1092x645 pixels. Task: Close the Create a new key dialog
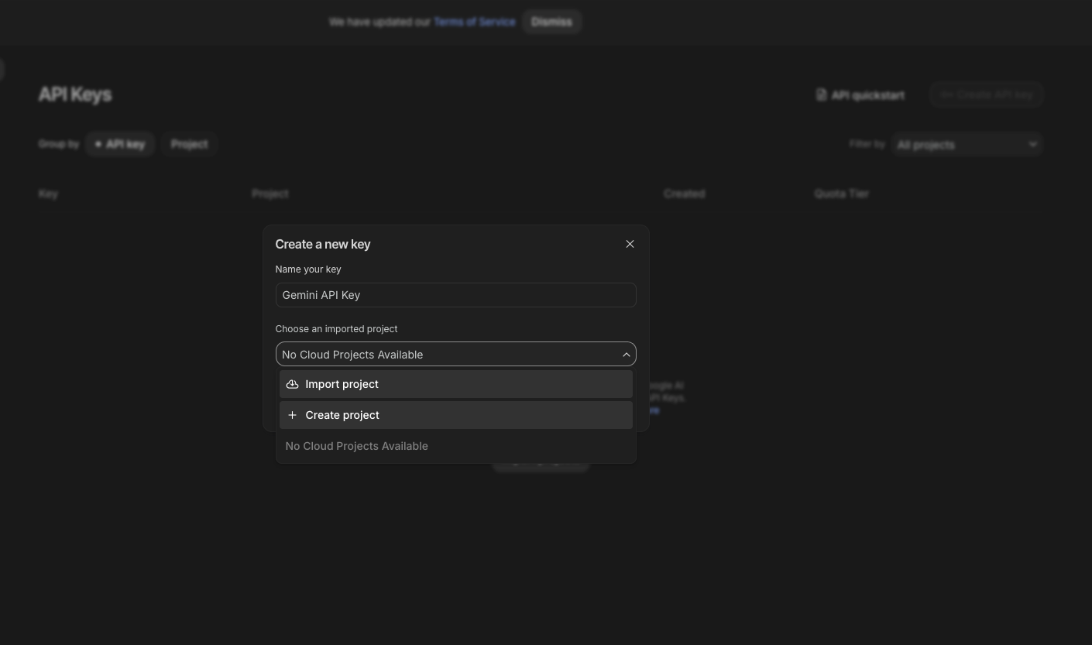pos(630,244)
